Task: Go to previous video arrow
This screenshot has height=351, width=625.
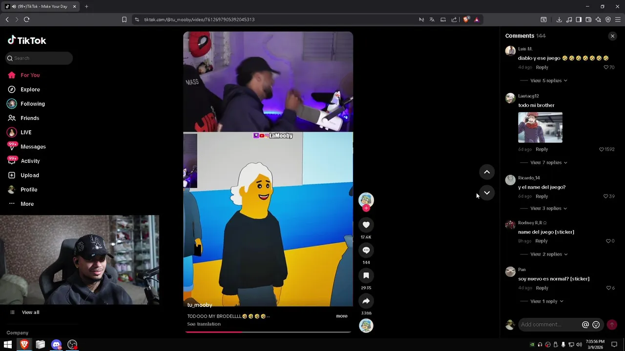Action: pyautogui.click(x=487, y=172)
